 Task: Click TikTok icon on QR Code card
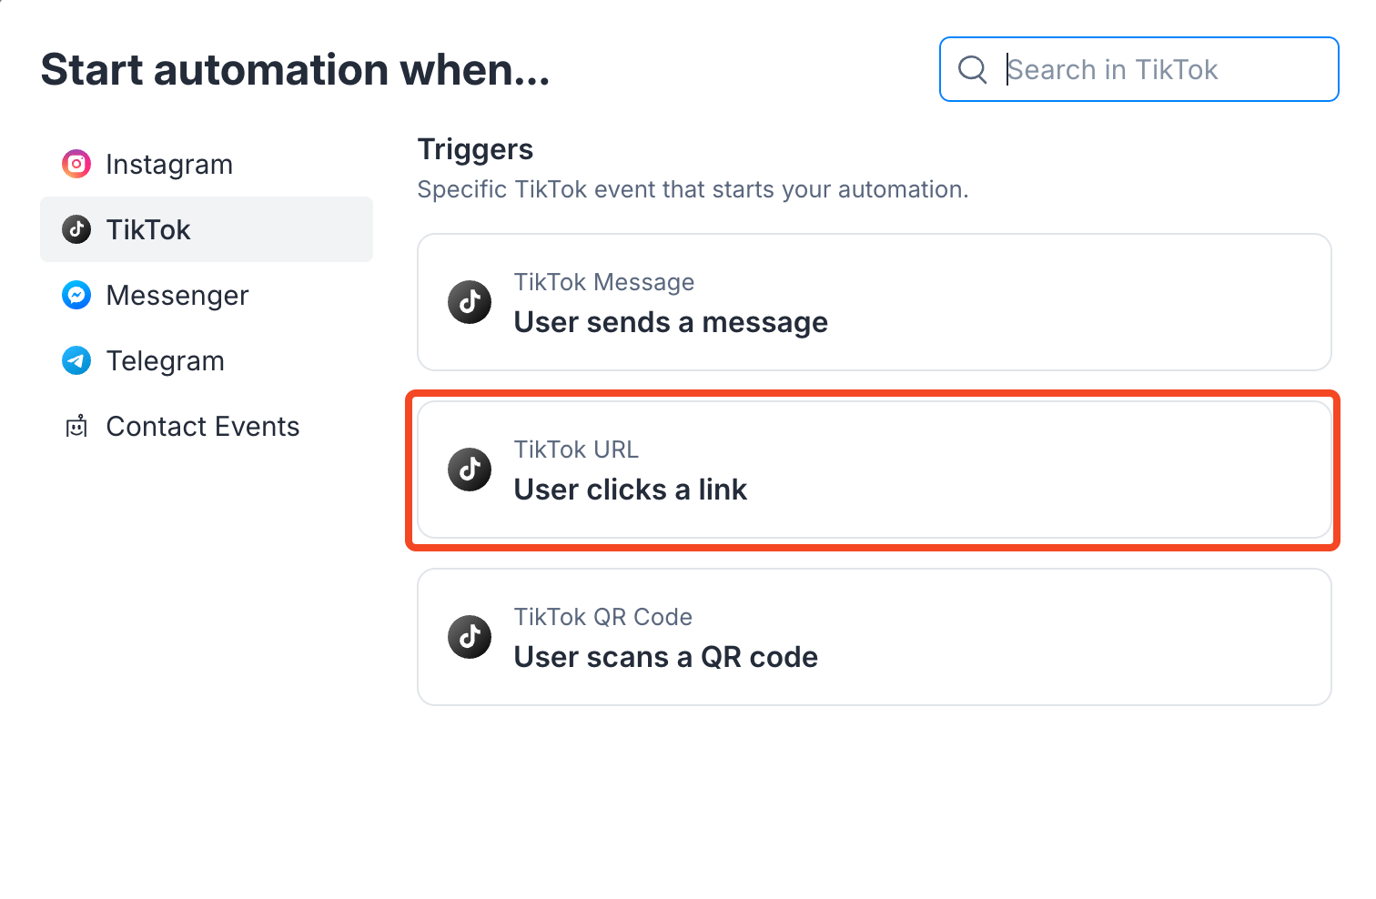[x=470, y=637]
